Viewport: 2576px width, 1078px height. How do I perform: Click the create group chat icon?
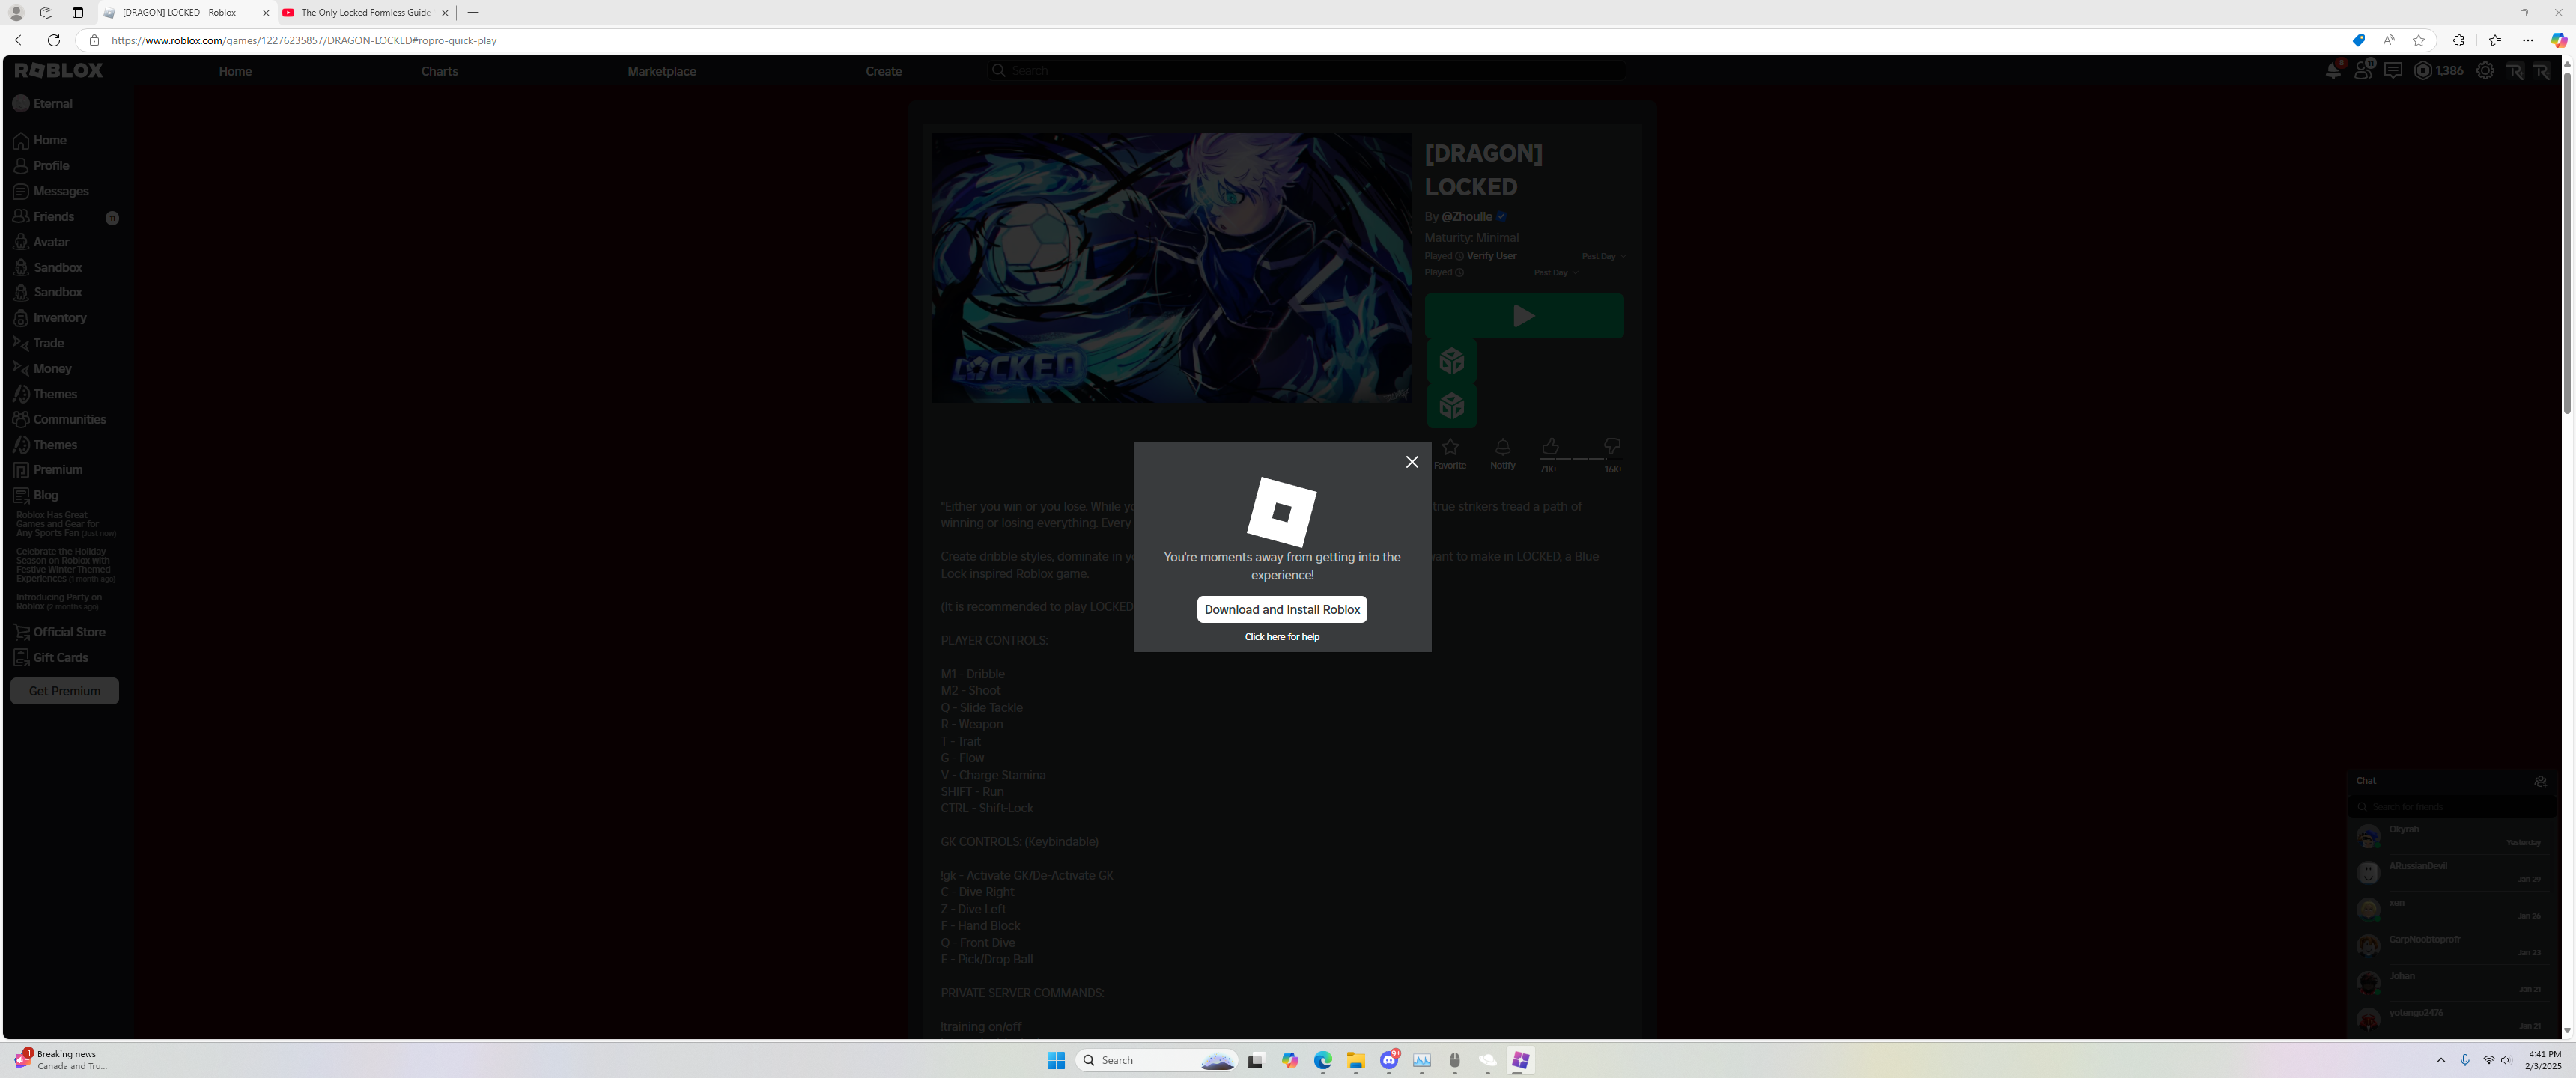point(2540,781)
